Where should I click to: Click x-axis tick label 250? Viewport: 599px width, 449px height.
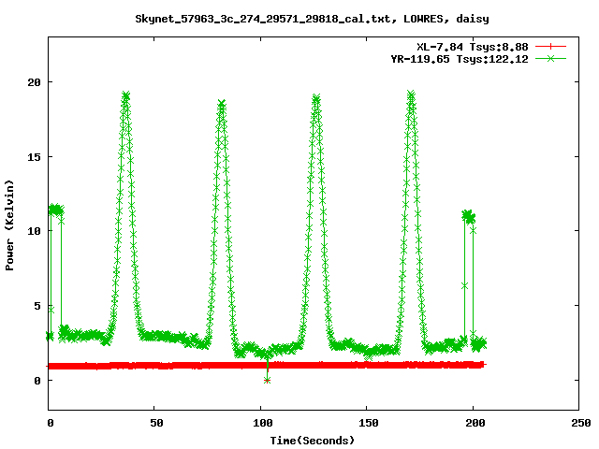[581, 423]
